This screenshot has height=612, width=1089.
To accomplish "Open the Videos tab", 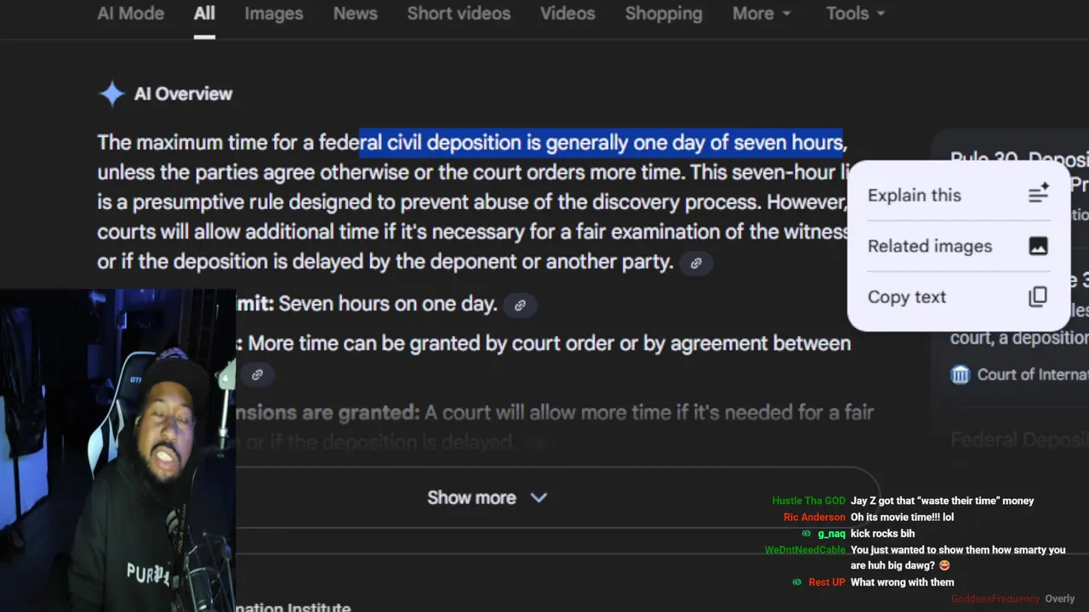I will [x=567, y=14].
